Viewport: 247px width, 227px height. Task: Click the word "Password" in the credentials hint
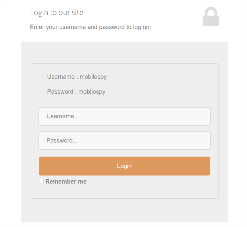(60, 92)
